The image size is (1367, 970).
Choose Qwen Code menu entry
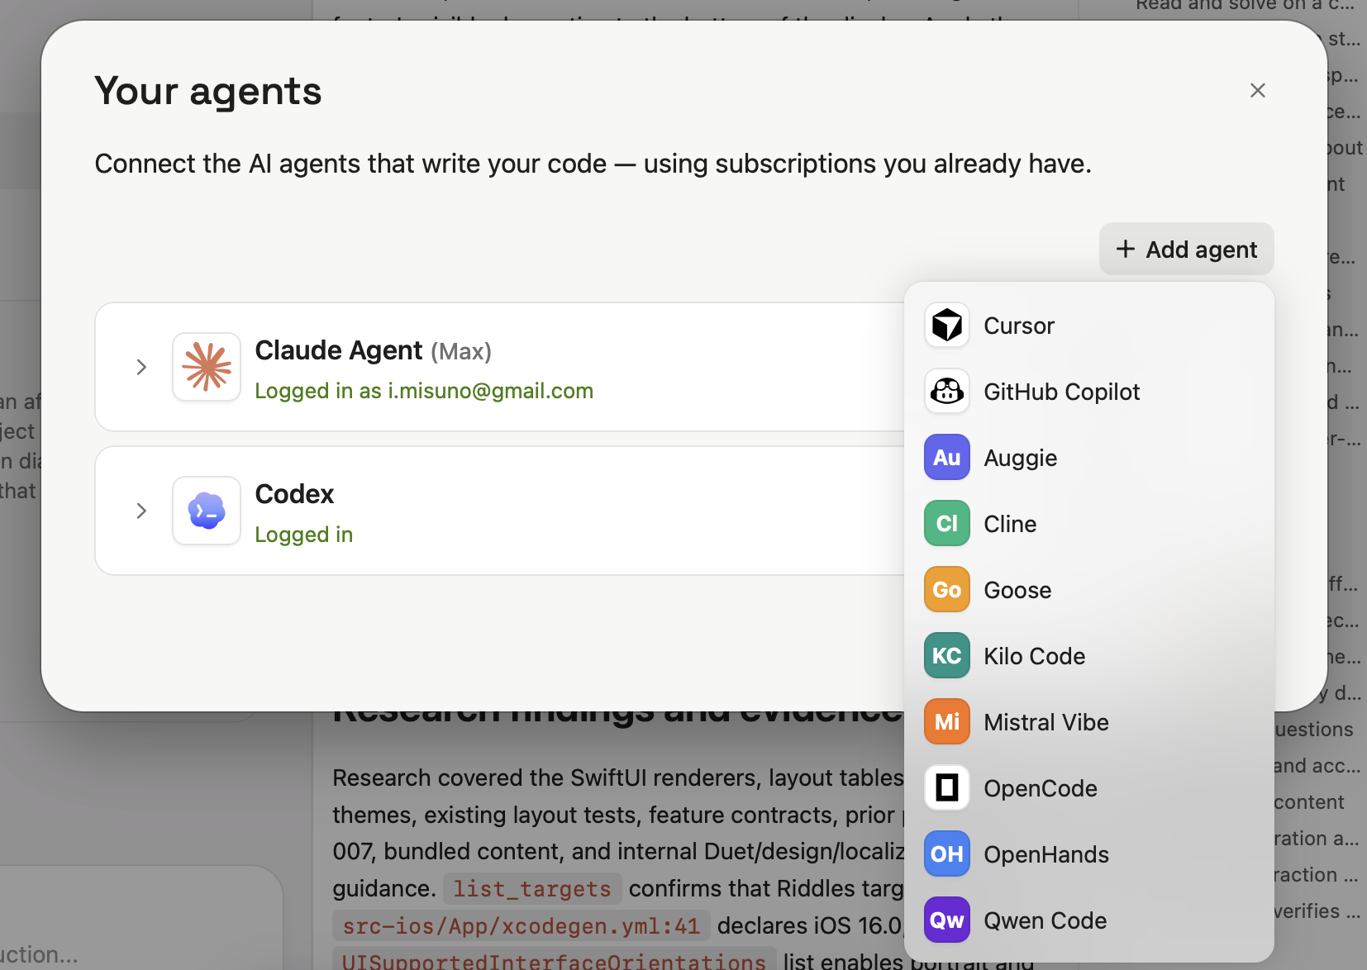pyautogui.click(x=1088, y=920)
